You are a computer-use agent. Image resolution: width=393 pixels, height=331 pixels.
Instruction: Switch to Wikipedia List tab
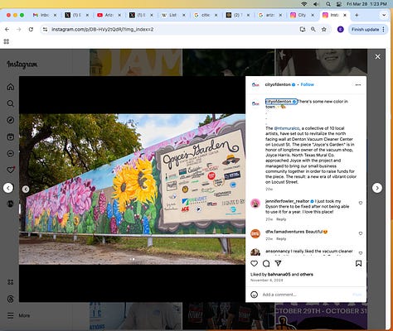point(173,15)
